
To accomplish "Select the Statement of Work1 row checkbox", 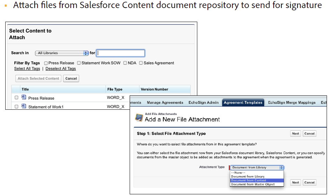I will pos(16,107).
